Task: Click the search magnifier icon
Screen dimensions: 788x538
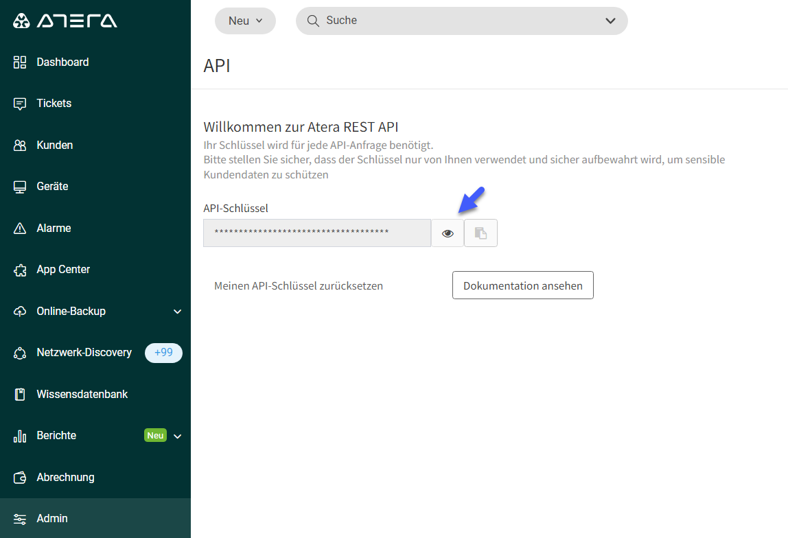Action: pyautogui.click(x=313, y=21)
